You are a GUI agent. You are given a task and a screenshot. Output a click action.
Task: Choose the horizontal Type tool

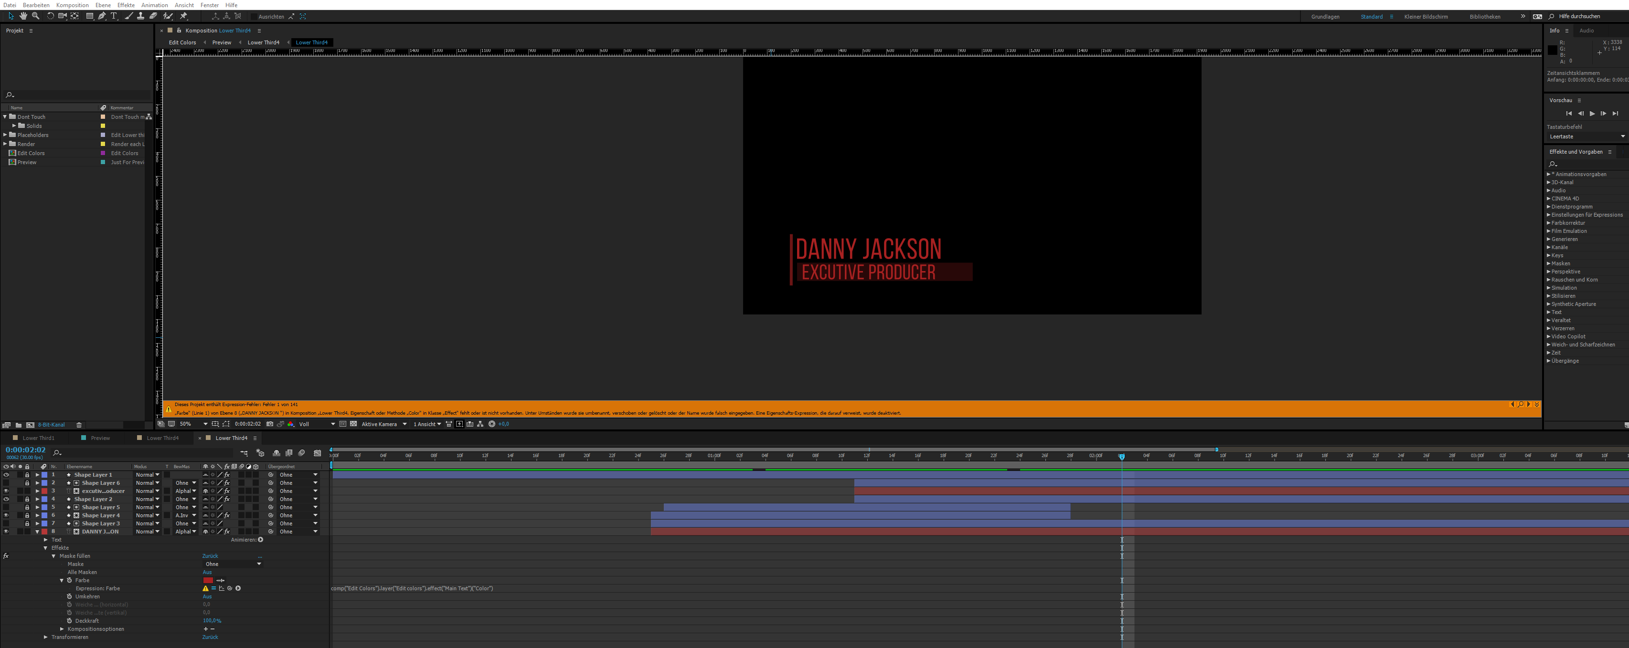coord(114,16)
